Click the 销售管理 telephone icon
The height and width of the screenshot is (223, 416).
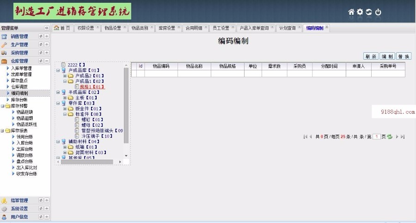point(4,37)
